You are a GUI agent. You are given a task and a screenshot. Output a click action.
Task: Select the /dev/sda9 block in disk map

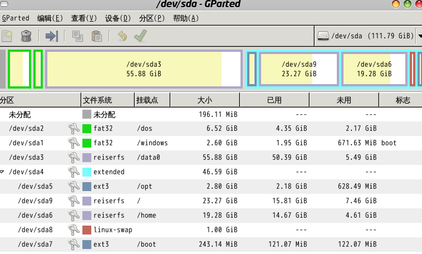(x=299, y=69)
